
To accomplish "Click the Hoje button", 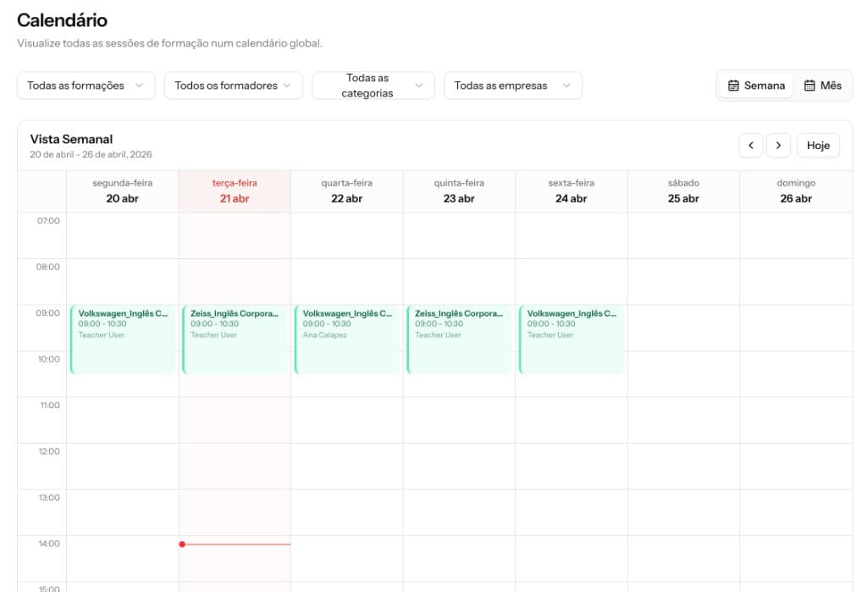I will [818, 145].
